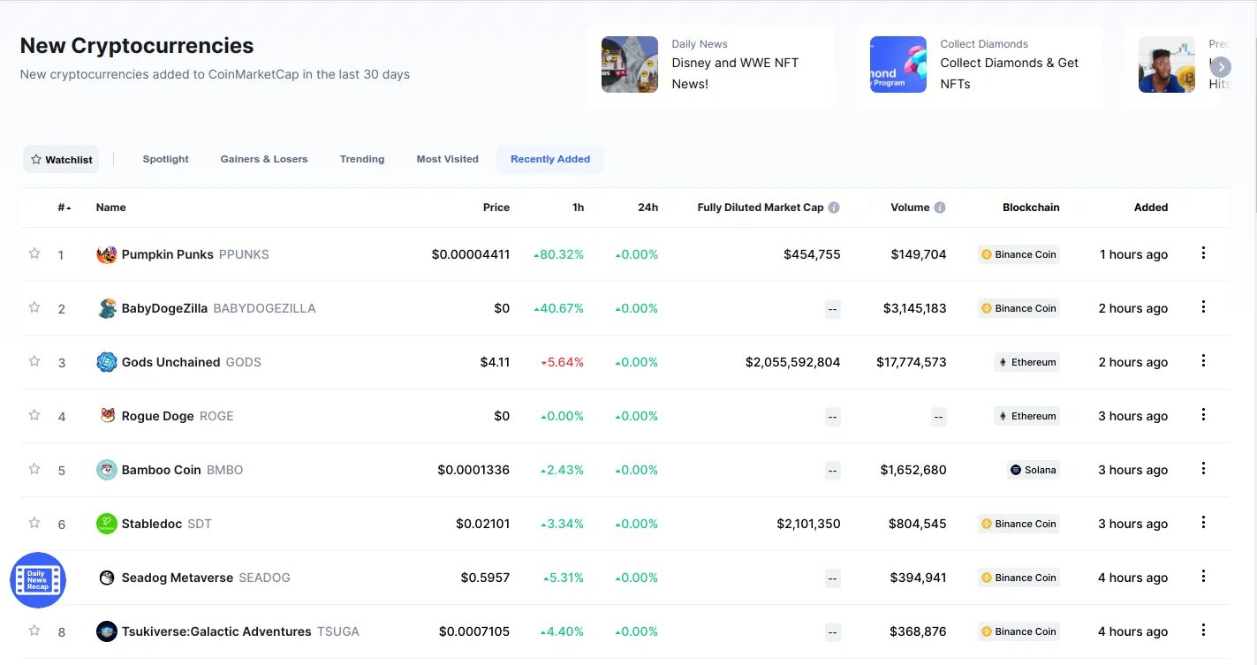Click the Gods Unchained coin logo
1257x665 pixels.
pos(107,362)
